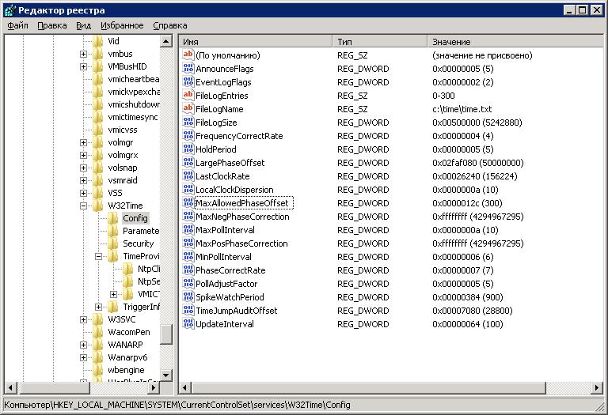The image size is (608, 415).
Task: Select the Parameters key in tree
Action: pos(141,231)
